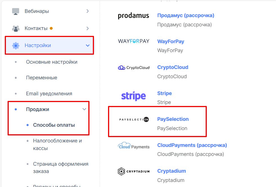The width and height of the screenshot is (276, 187).
Task: Click the CryptoCloud logo
Action: coord(134,68)
